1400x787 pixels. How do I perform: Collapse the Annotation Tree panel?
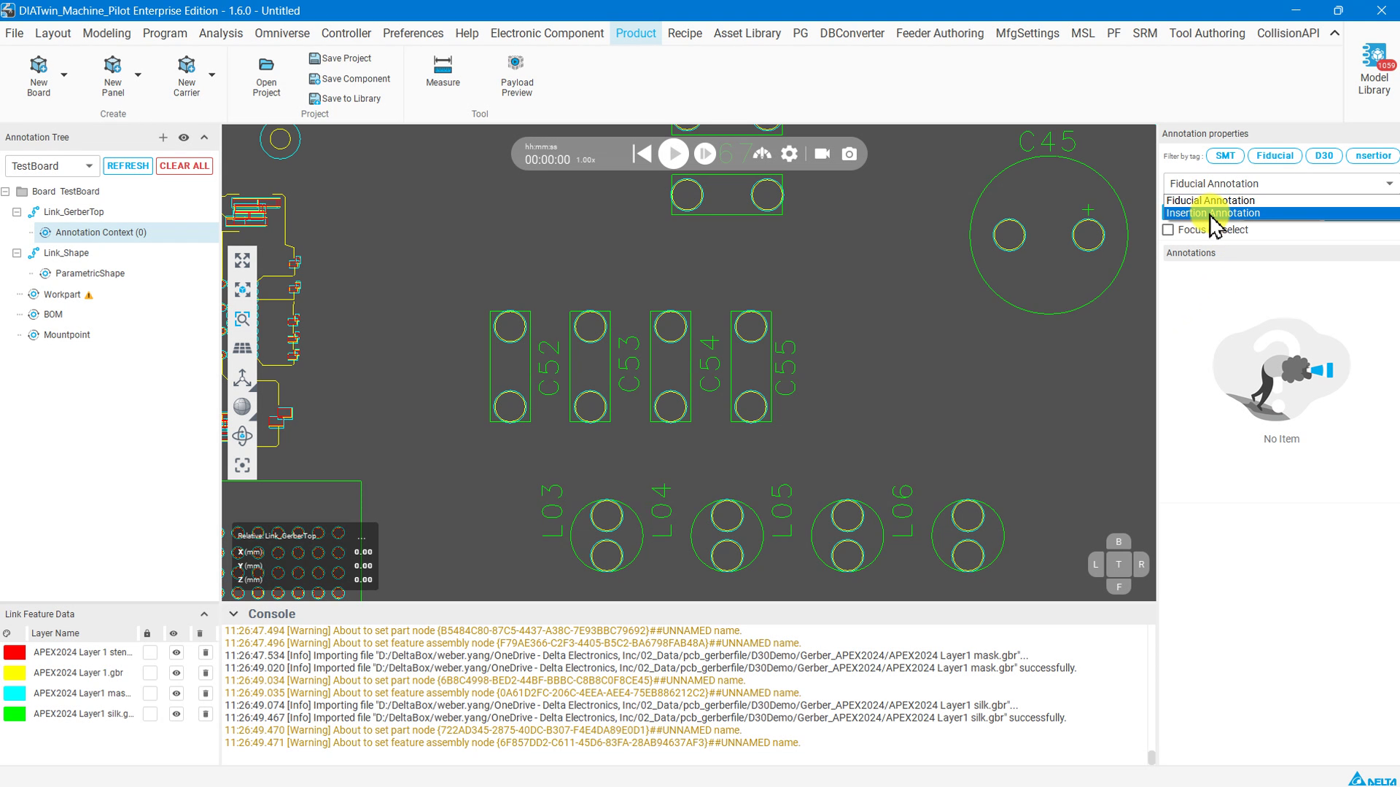point(204,138)
